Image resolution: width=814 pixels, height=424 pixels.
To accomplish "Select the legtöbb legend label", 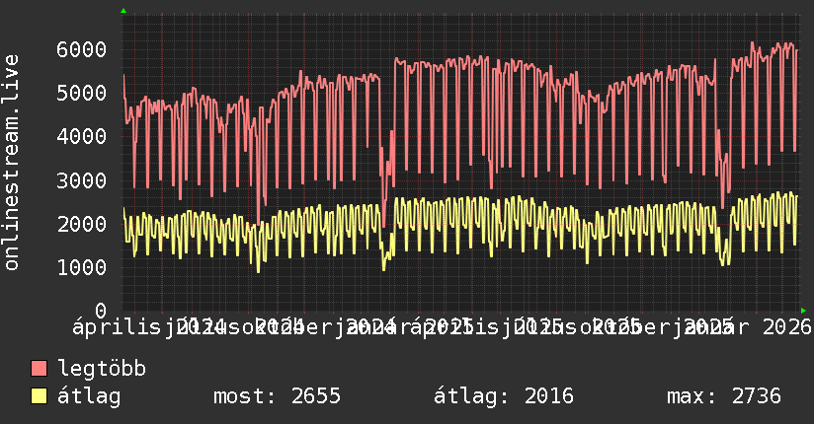I will coord(102,370).
